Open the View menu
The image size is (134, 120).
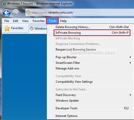click(25, 21)
